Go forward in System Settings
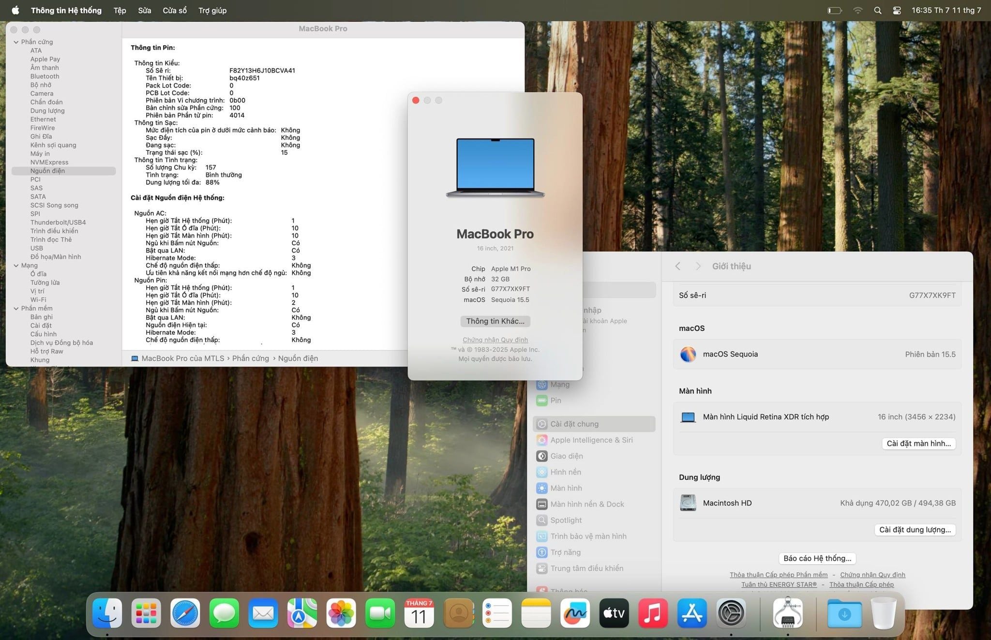The image size is (991, 640). pyautogui.click(x=698, y=266)
